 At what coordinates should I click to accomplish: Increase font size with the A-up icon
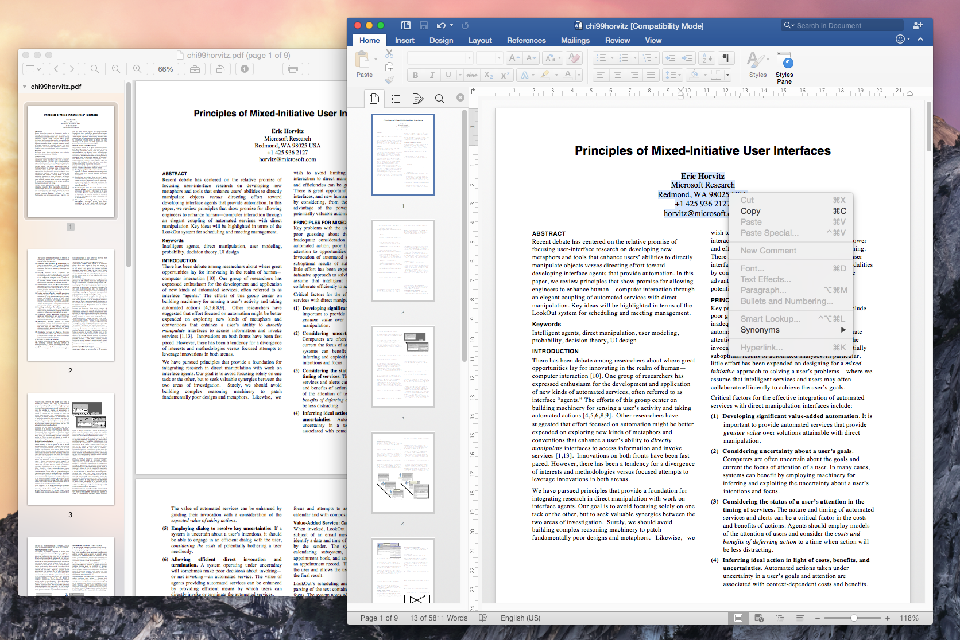point(514,58)
